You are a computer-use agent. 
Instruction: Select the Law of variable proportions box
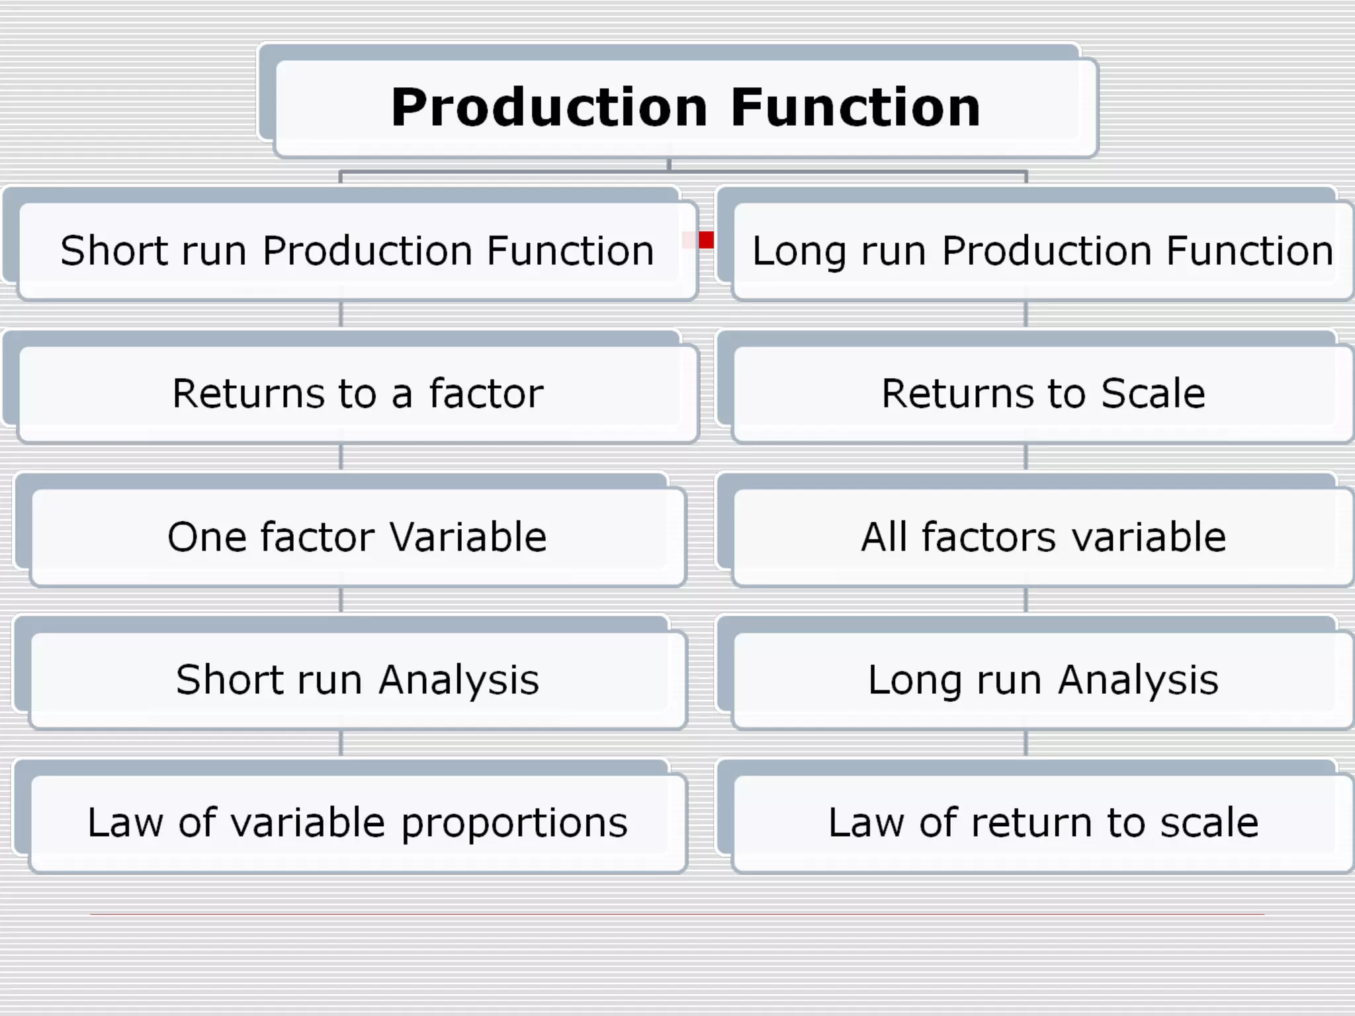357,823
